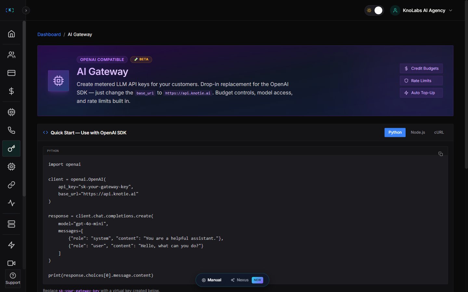This screenshot has width=468, height=292.
Task: Toggle the light/dark theme switch
Action: 374,10
